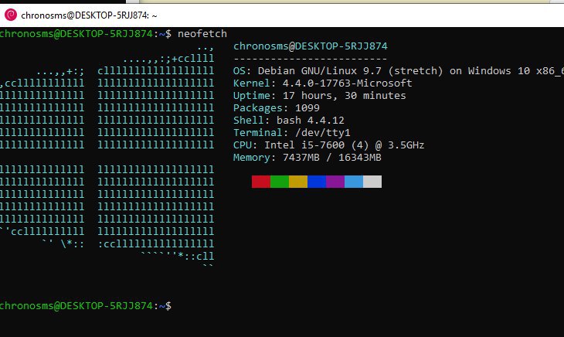Screen dimensions: 564x337
Task: Click the window title chronosms@DESKTOP-5RJJ874: ~
Action: click(x=89, y=15)
